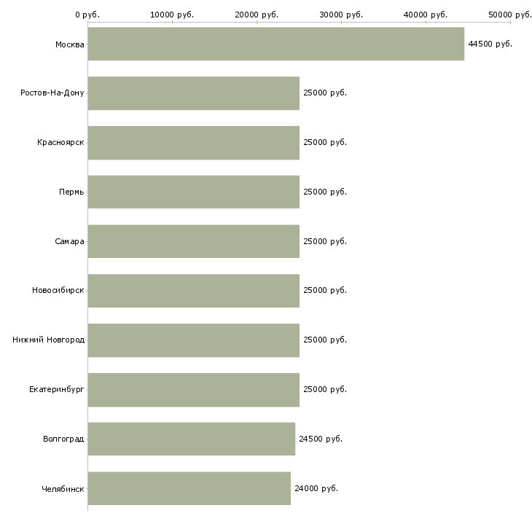Click the 24500 руб. value label

[x=320, y=439]
